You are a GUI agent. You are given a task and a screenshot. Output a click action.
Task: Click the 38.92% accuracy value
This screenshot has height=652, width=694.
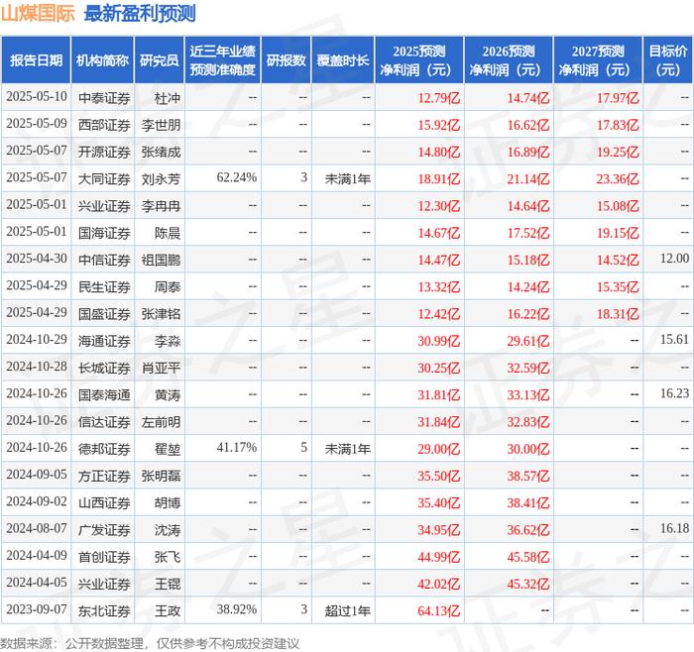237,609
